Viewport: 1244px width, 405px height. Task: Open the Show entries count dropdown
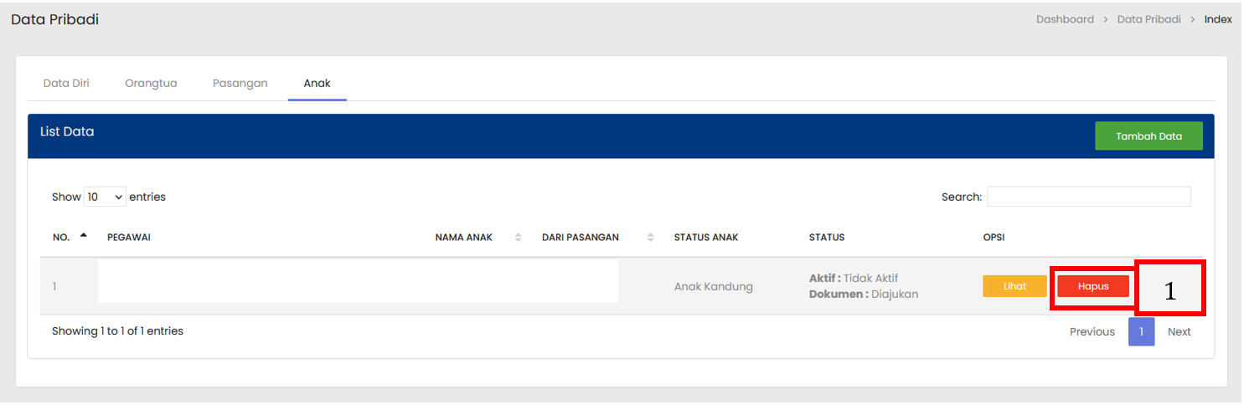tap(105, 197)
